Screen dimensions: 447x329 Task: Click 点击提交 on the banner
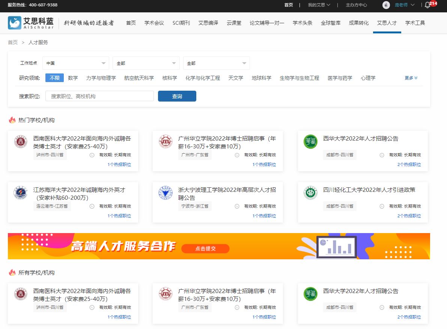[205, 248]
